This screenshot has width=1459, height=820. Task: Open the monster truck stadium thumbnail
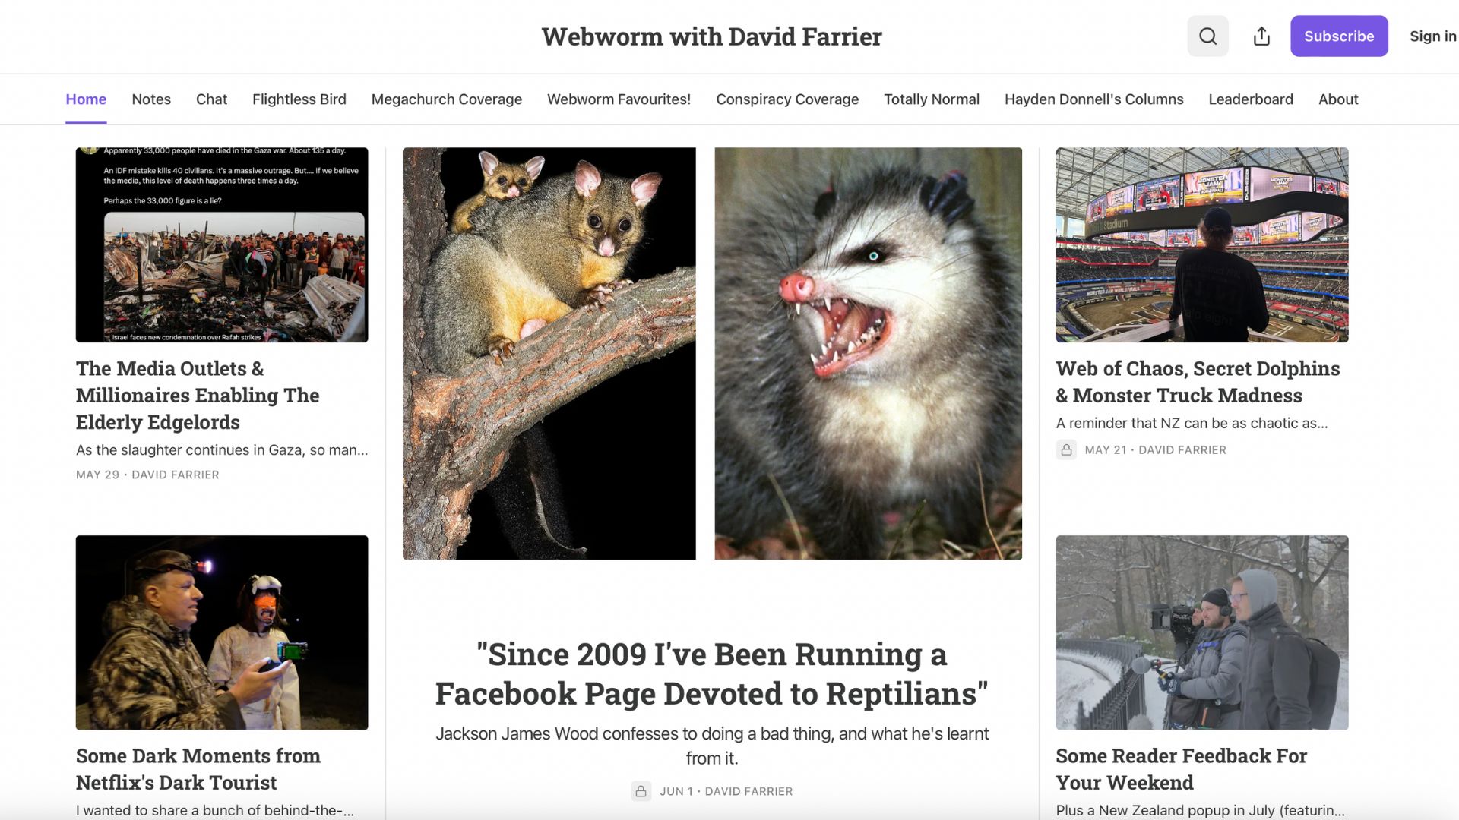point(1202,244)
